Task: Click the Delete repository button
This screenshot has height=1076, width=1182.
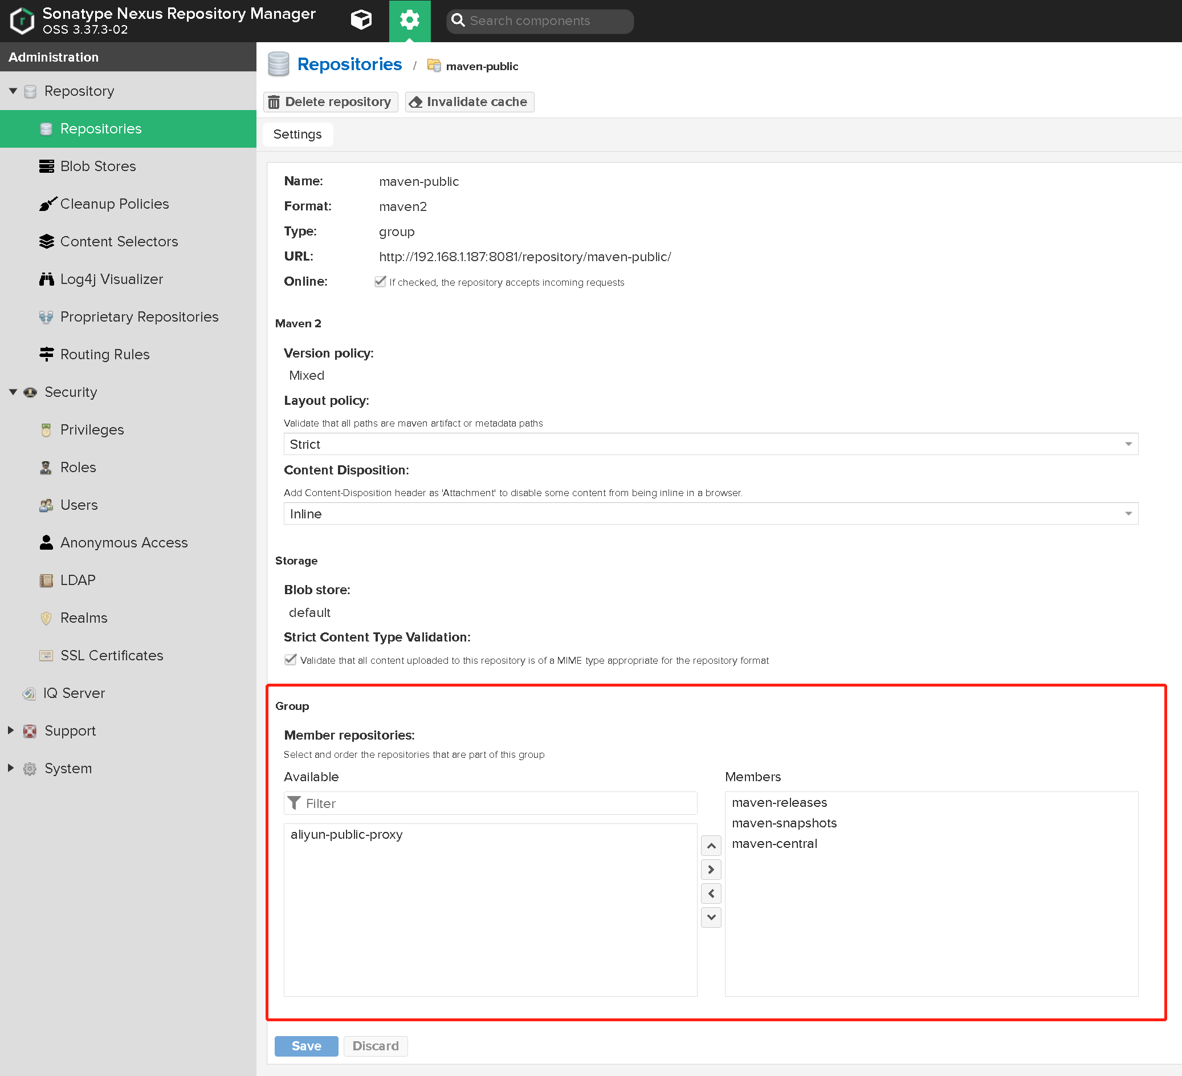Action: (331, 102)
